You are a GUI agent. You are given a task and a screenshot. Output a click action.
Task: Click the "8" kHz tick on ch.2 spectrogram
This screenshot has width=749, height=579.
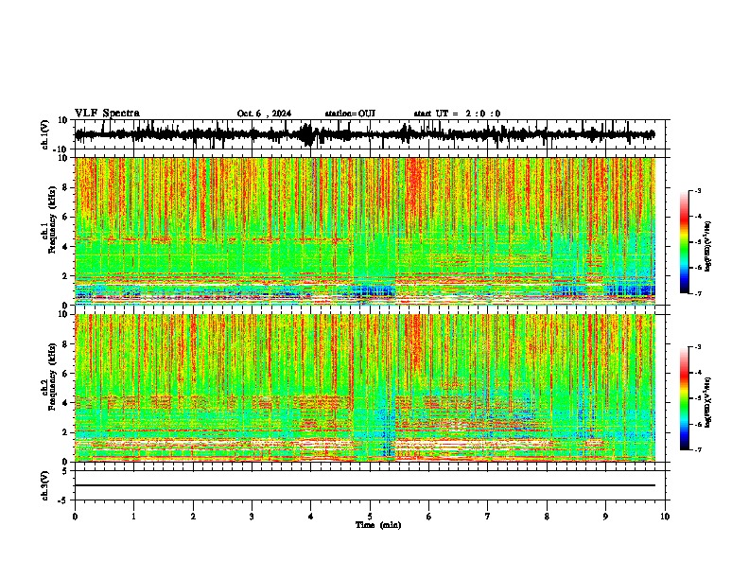tap(66, 343)
